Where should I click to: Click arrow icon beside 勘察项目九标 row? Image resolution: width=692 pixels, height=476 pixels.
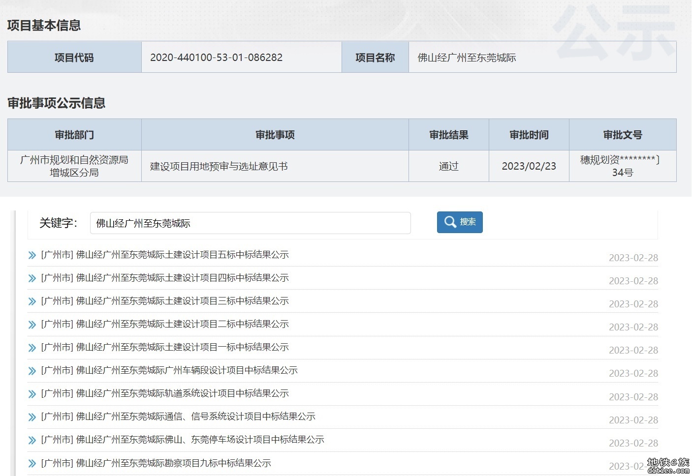point(32,463)
